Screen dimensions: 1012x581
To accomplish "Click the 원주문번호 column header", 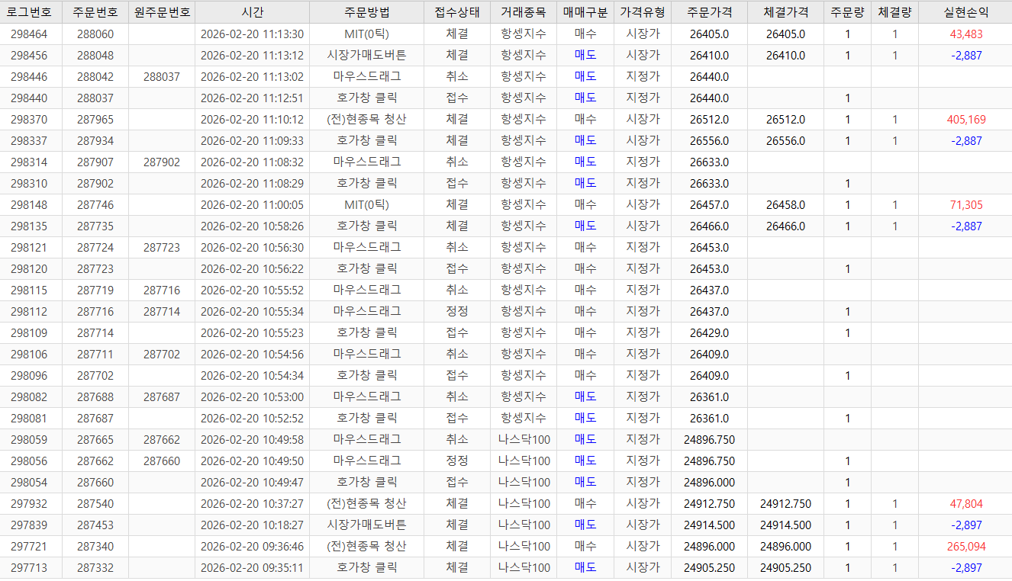I will tap(162, 12).
